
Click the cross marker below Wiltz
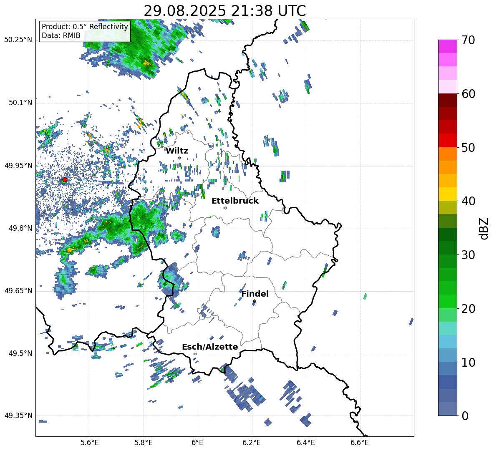pos(179,158)
